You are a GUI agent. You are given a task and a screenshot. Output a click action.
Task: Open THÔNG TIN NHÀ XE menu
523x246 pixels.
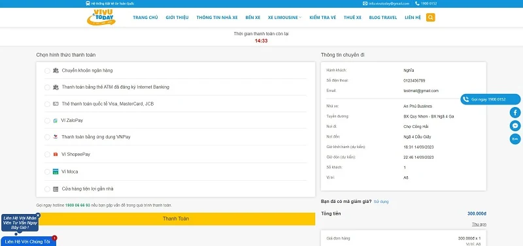[x=217, y=18]
